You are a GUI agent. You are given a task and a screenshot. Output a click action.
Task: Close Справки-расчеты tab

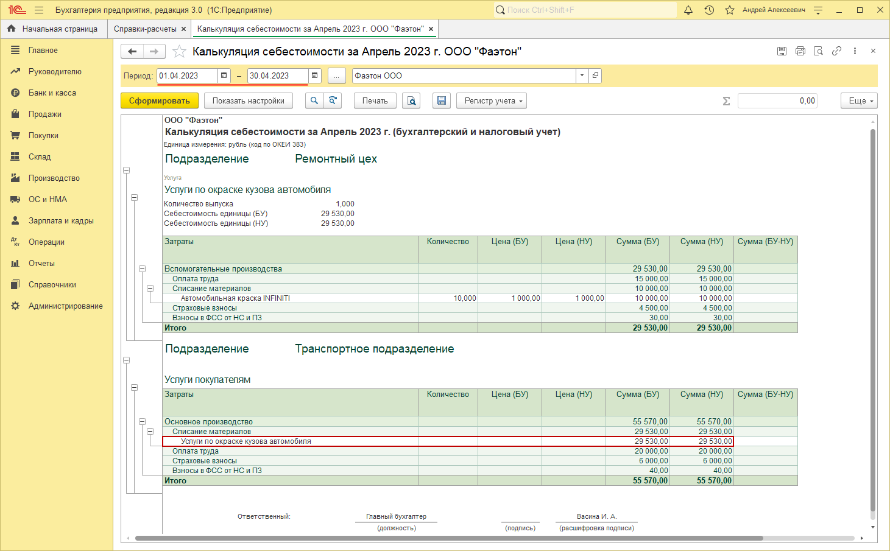click(183, 29)
